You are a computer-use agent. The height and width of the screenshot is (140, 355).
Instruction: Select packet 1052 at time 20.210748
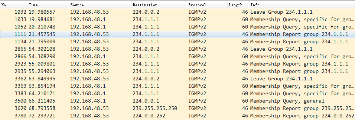point(177,27)
